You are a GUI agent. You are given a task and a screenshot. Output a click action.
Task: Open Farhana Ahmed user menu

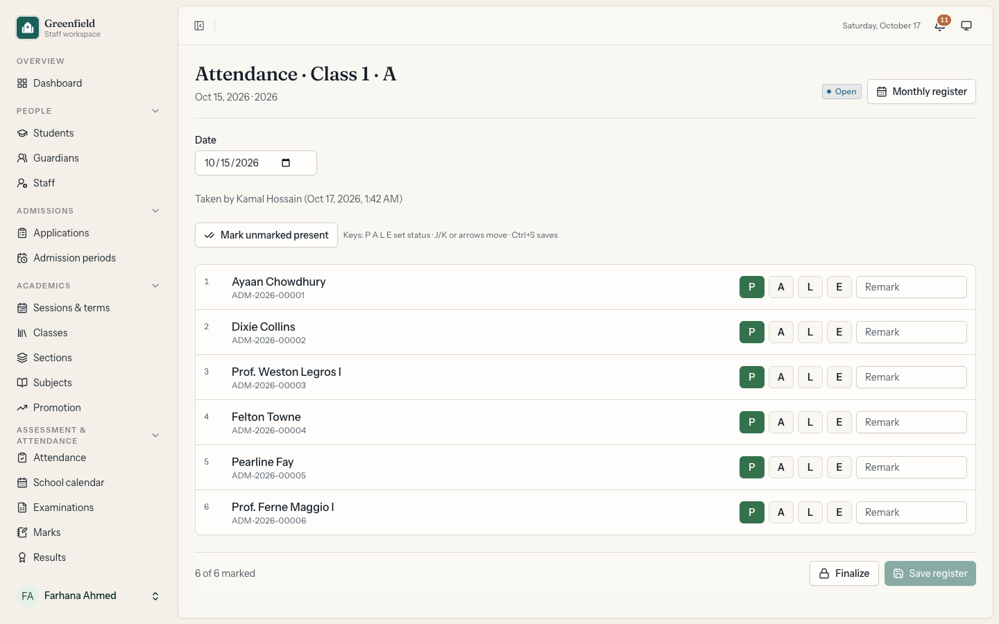coord(89,596)
